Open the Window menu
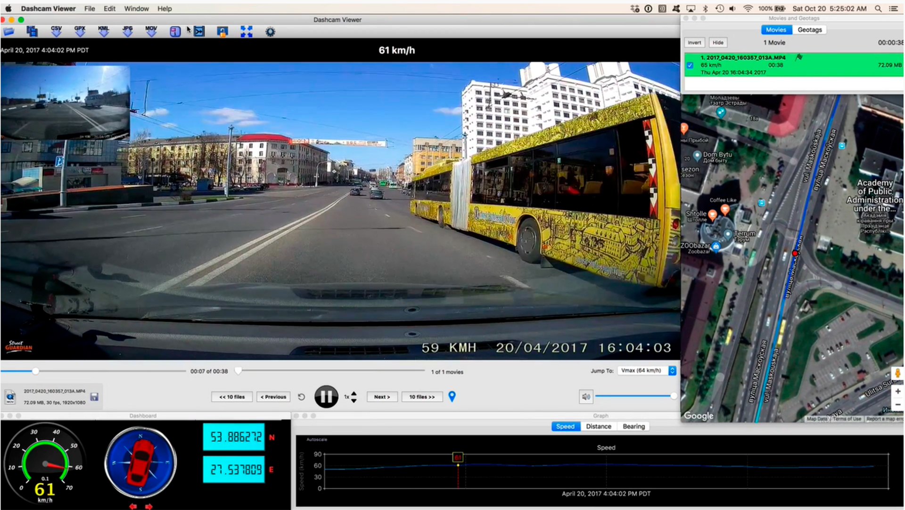The width and height of the screenshot is (905, 510). click(136, 8)
